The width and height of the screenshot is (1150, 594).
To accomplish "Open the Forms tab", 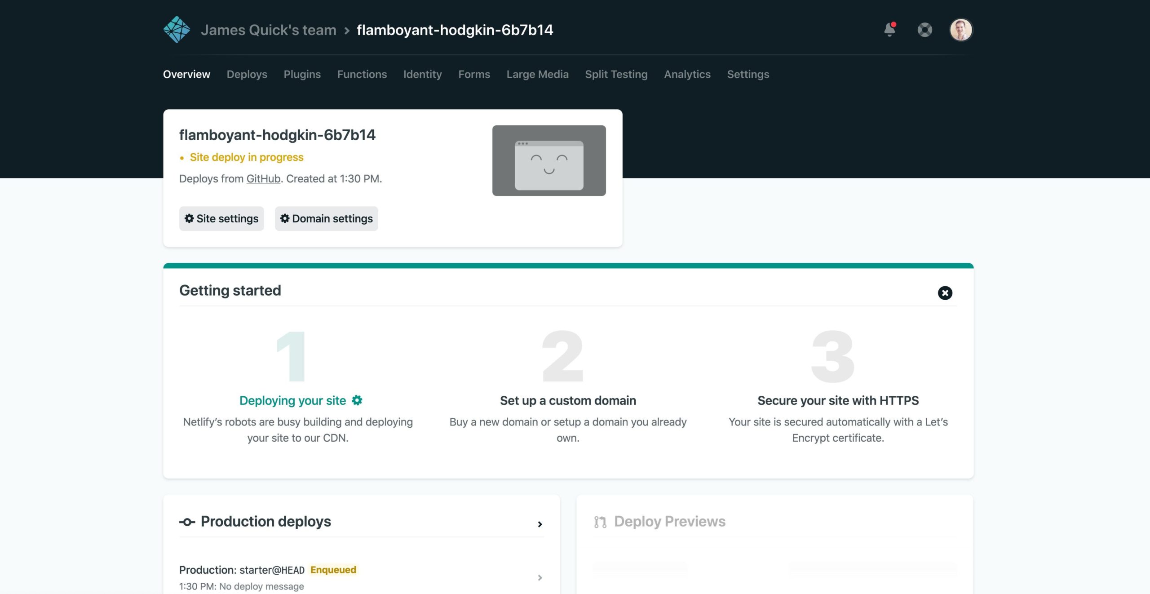I will tap(474, 74).
